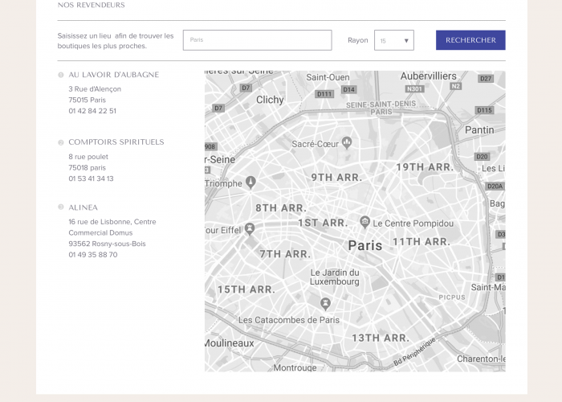Click the 19TH ARR. label on map

tap(425, 167)
